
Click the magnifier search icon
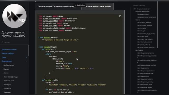3,42
